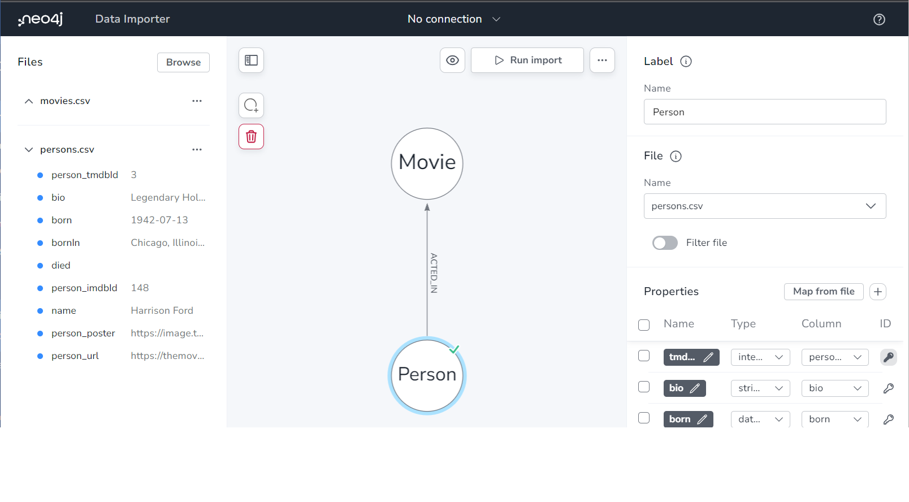
Task: Click the person_imdbId column item
Action: tap(84, 288)
